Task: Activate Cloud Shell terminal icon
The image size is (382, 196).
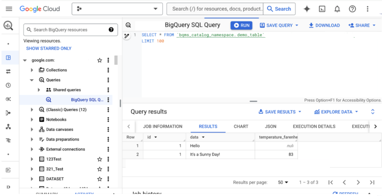Action: click(322, 9)
